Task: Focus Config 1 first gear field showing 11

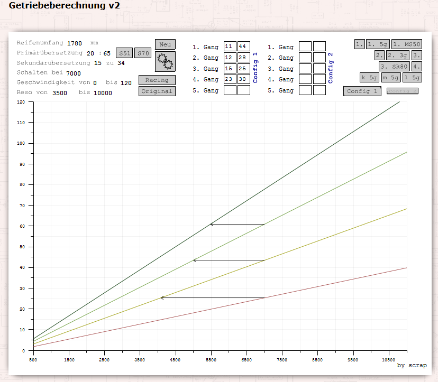Action: click(x=230, y=46)
